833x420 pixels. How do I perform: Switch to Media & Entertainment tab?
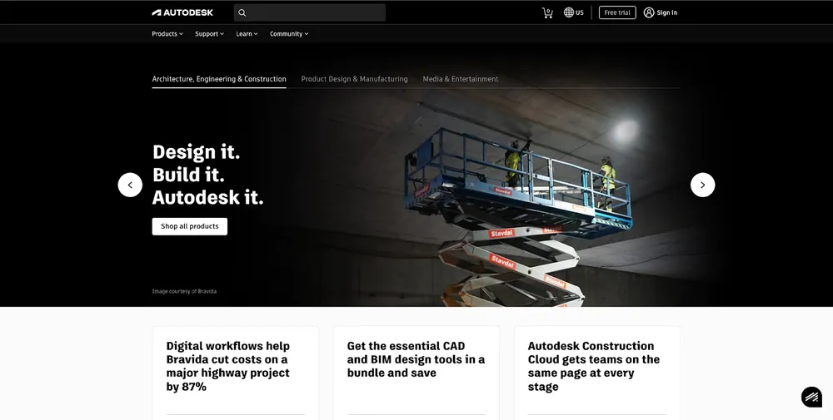pyautogui.click(x=461, y=79)
